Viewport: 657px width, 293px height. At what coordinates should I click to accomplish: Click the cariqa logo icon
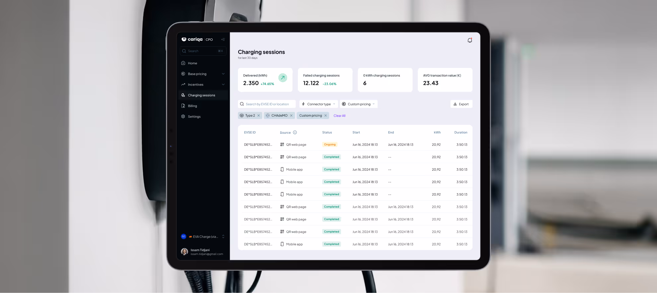tap(184, 39)
